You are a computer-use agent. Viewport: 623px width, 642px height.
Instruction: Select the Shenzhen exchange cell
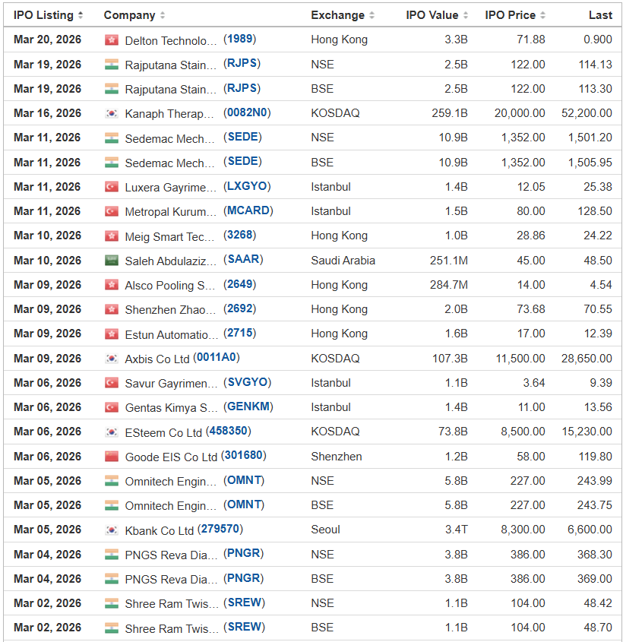(336, 457)
